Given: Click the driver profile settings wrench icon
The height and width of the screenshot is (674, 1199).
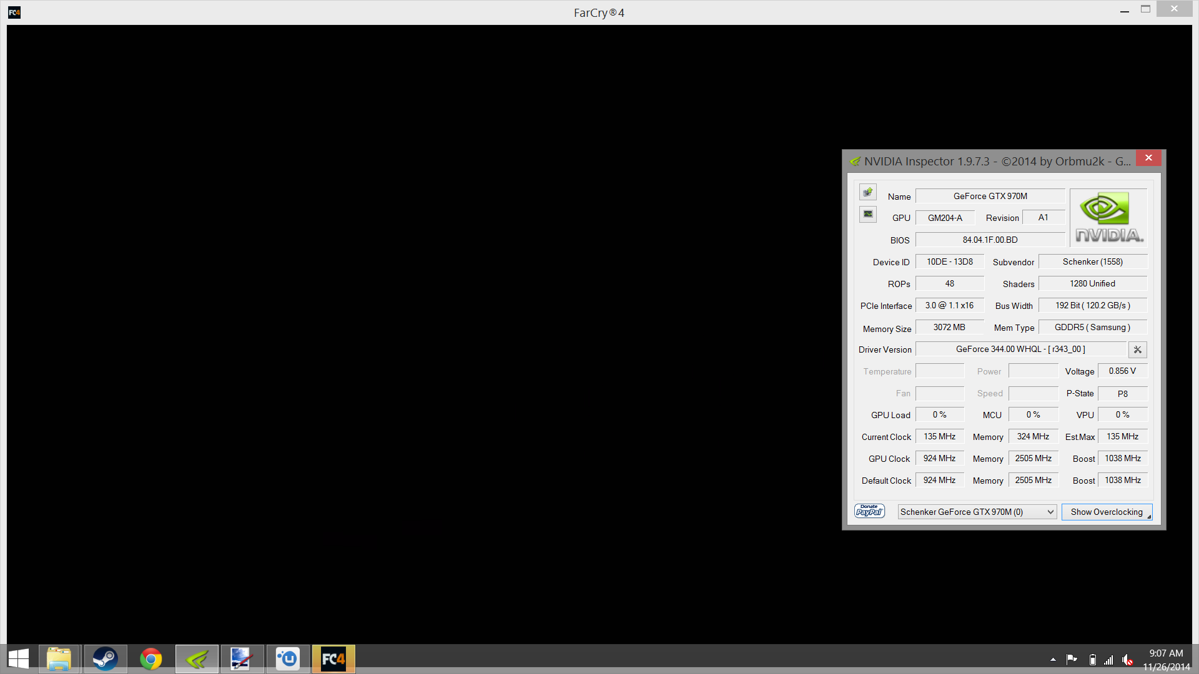Looking at the screenshot, I should coord(1138,349).
